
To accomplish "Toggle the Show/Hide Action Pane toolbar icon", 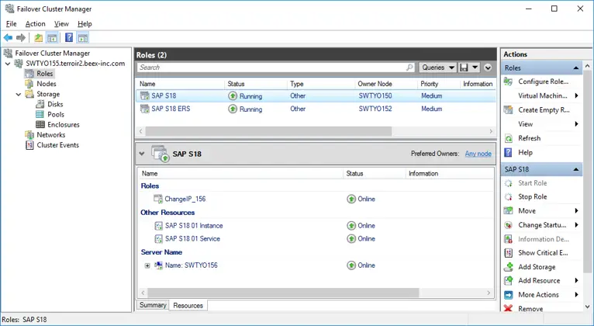I will tap(82, 37).
